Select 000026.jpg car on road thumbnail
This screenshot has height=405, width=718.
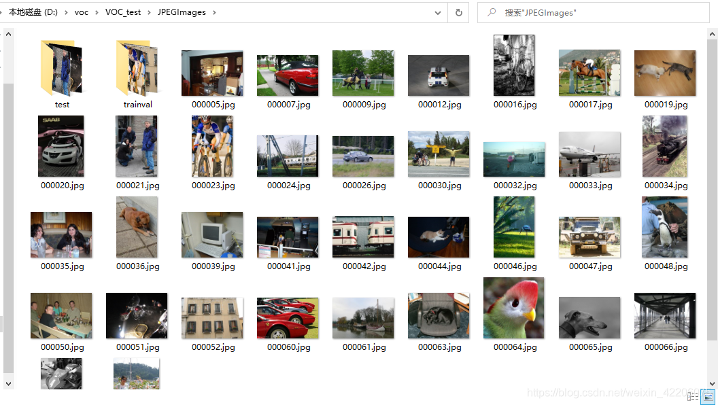363,156
